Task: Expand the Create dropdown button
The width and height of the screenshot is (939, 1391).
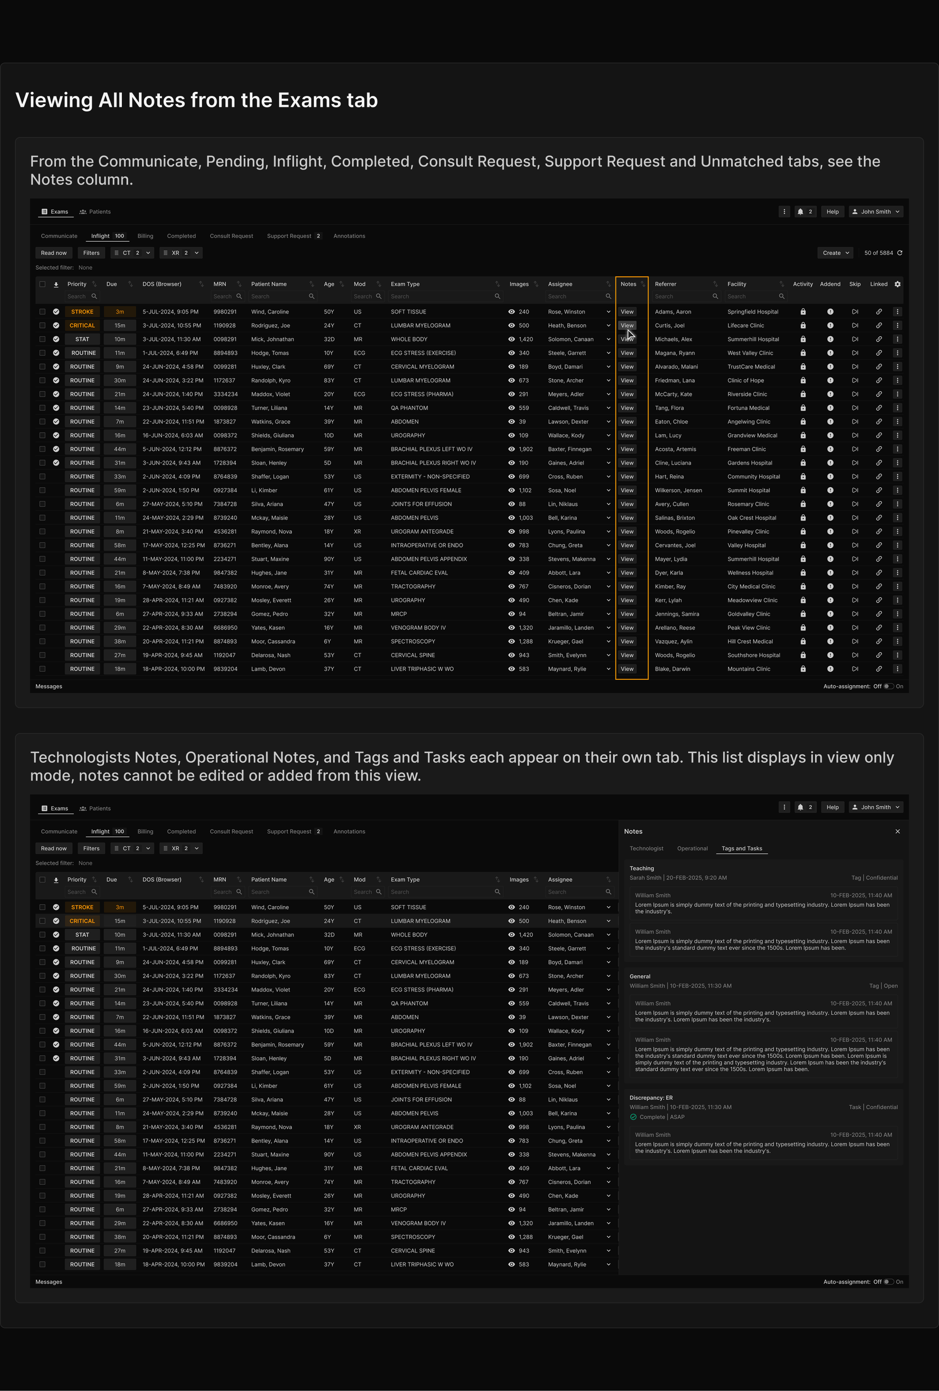Action: 835,253
